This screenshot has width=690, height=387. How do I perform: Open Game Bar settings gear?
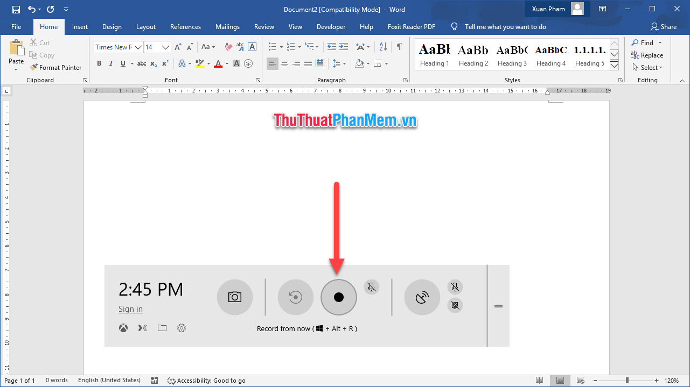coord(182,328)
